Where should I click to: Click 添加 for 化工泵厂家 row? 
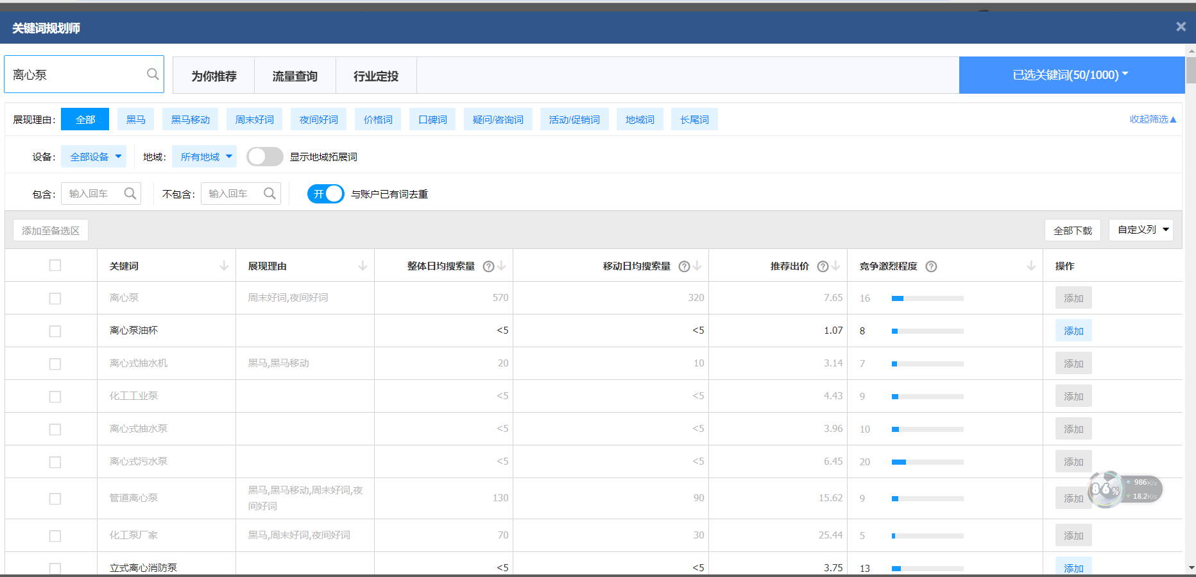(1073, 535)
